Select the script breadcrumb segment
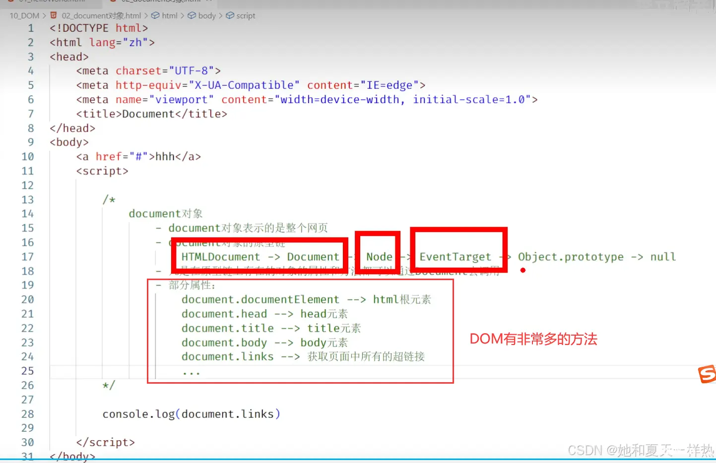Screen dimensions: 716x463 coord(246,16)
